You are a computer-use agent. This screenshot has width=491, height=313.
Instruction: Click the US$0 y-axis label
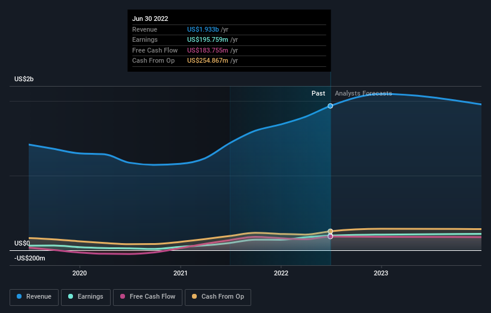point(22,243)
